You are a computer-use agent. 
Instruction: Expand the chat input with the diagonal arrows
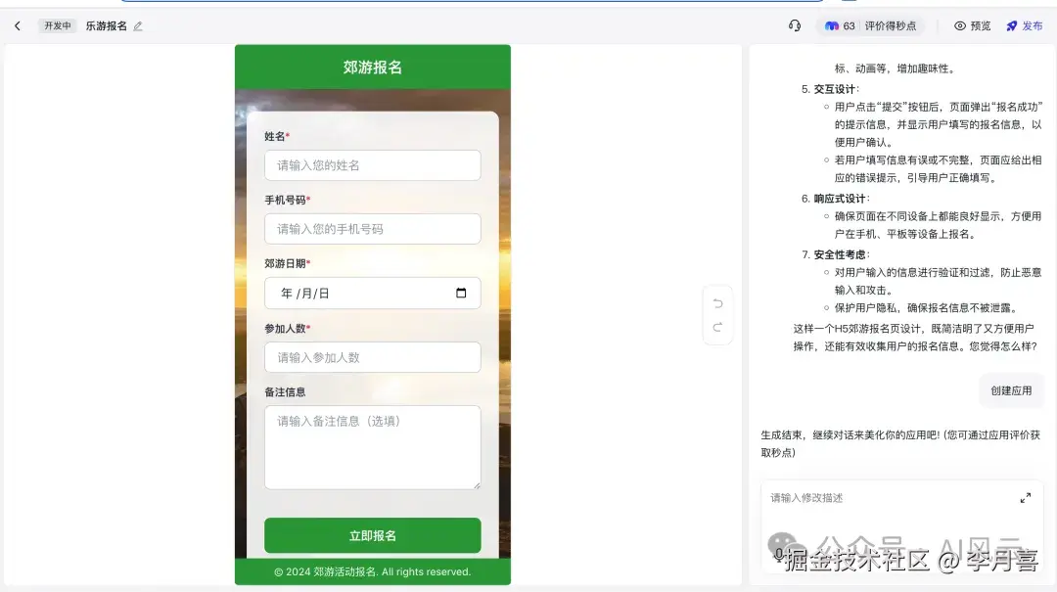pos(1026,497)
